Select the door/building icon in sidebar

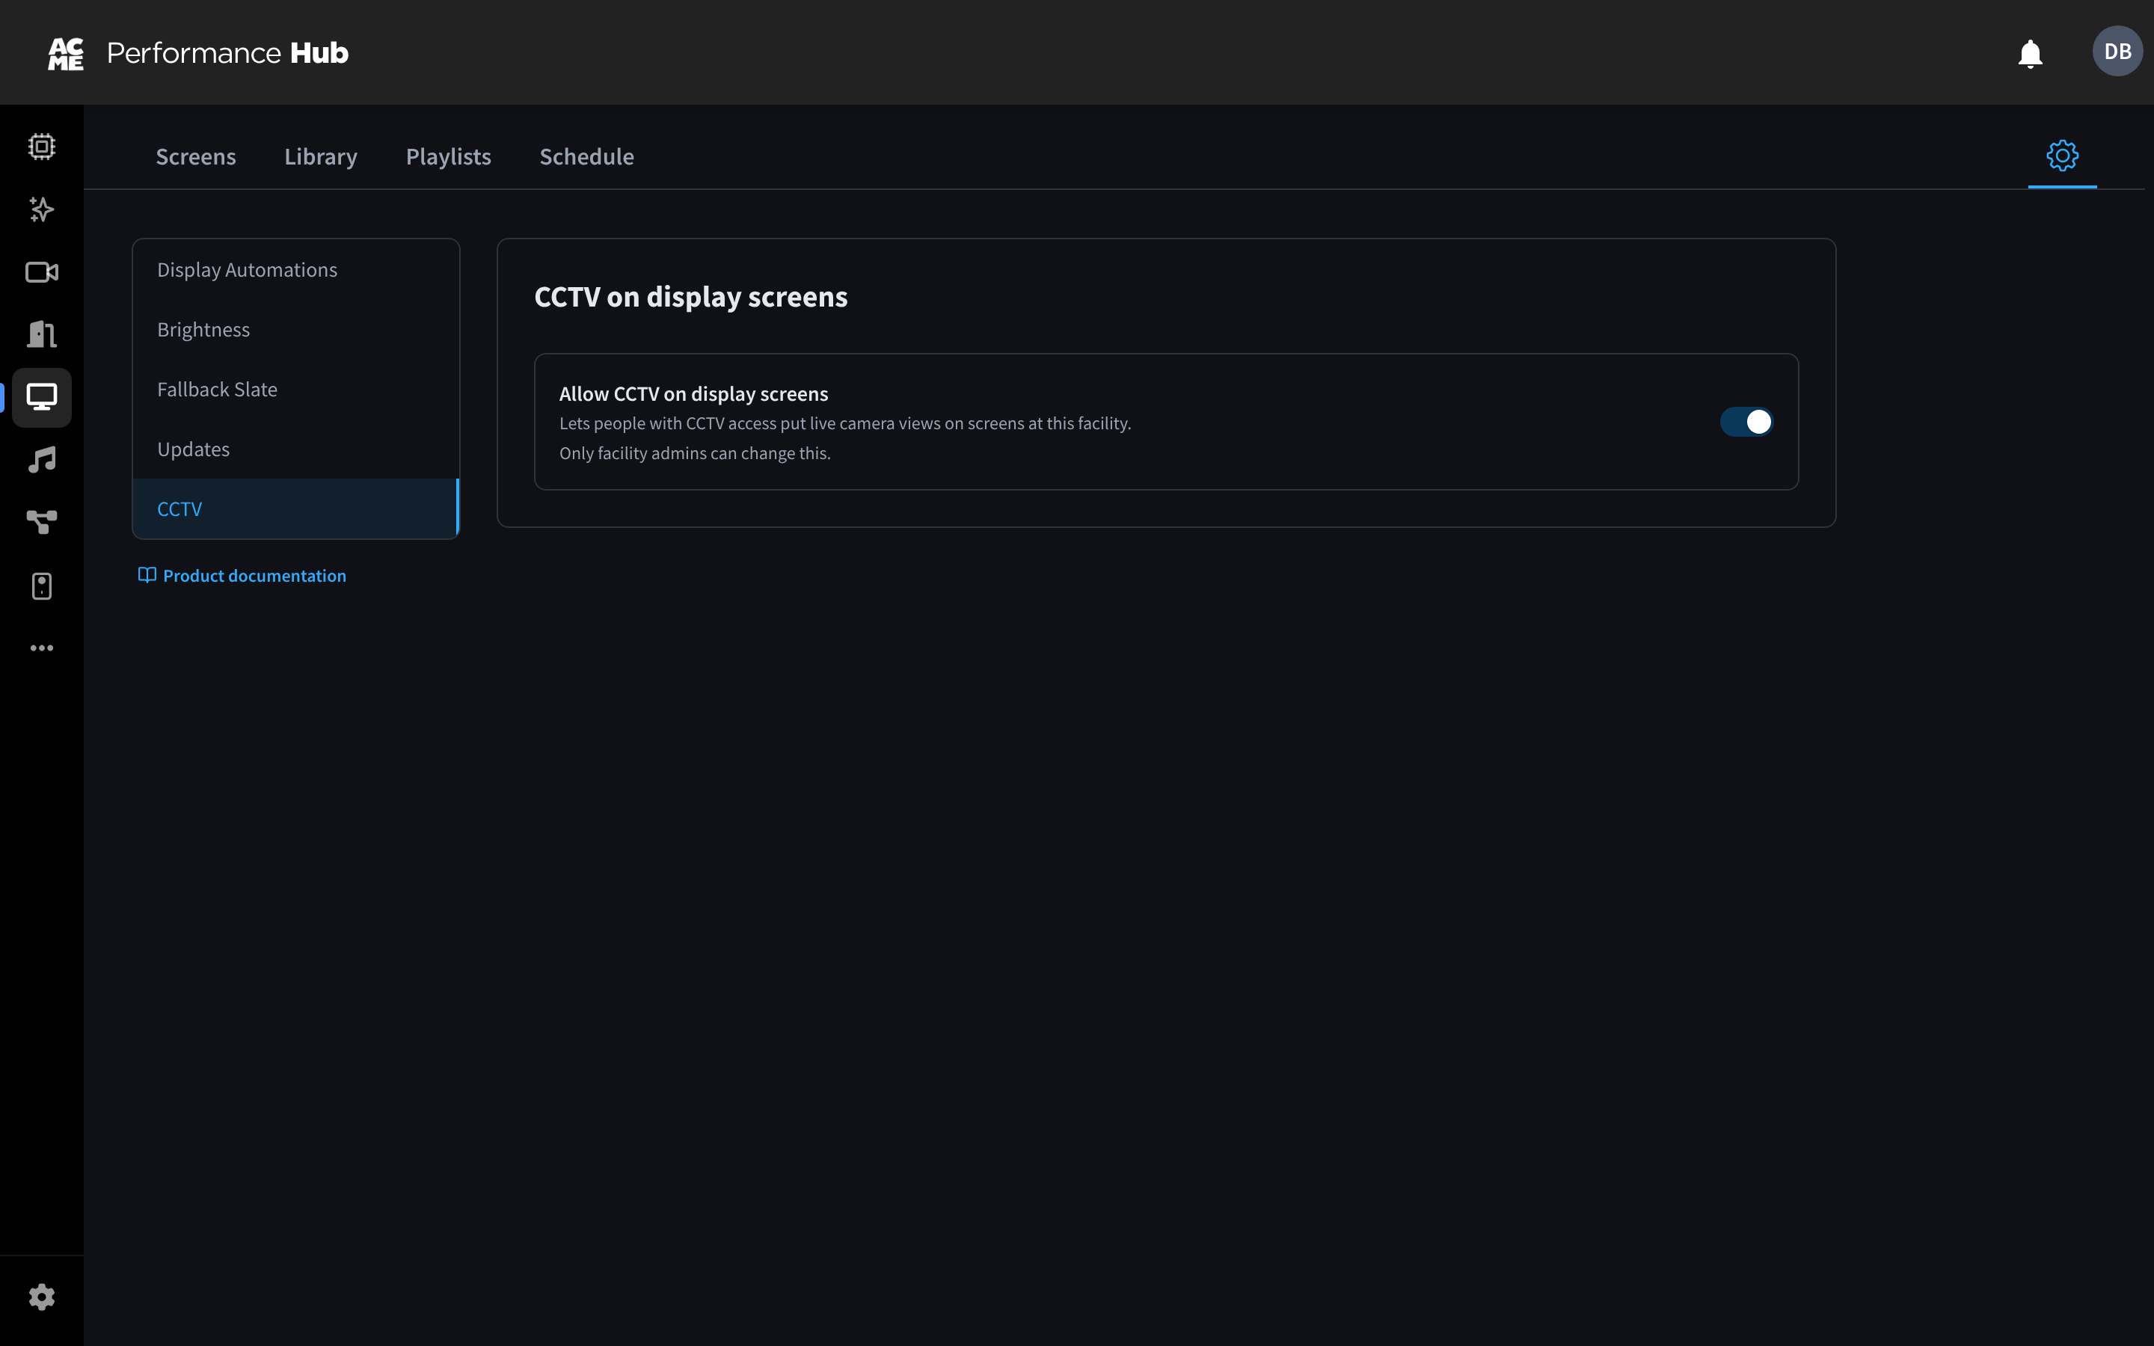(x=42, y=335)
